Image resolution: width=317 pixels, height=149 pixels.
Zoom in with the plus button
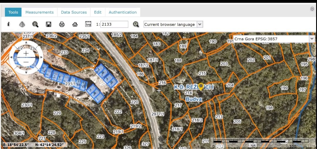26,53
